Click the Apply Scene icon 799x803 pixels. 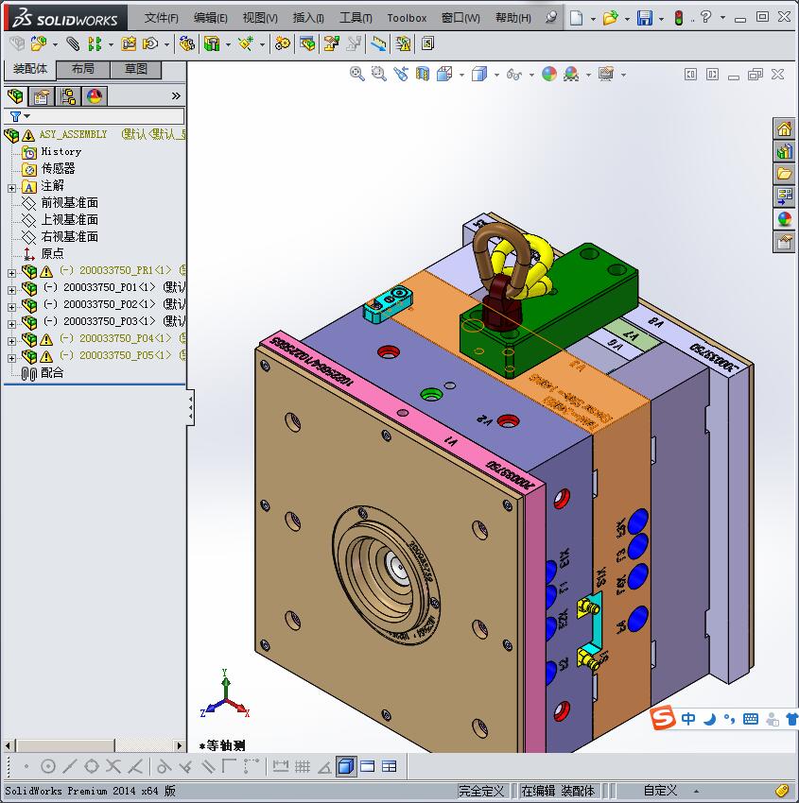coord(571,75)
